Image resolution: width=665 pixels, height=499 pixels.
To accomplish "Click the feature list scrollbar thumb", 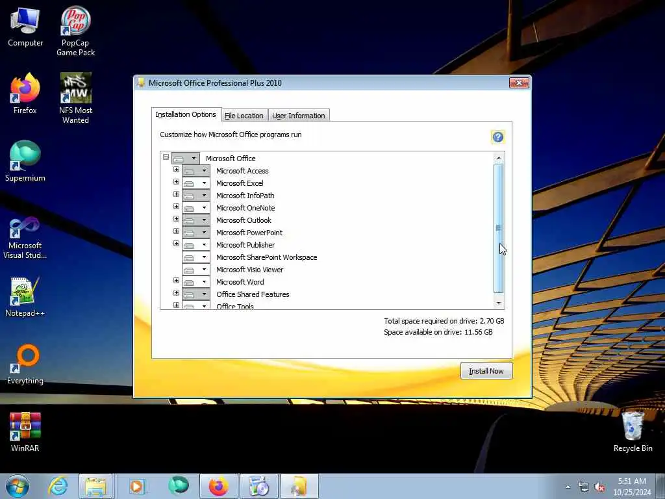I will click(x=498, y=228).
